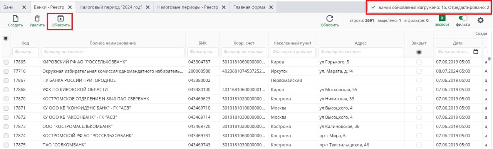493x149 pixels.
Task: Open settings gear icon
Action: [x=480, y=20]
